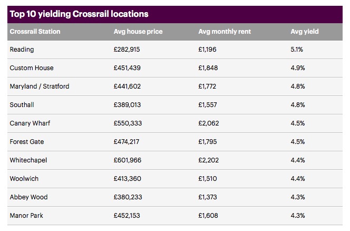Click the Crossrail Station column header

(x=35, y=32)
